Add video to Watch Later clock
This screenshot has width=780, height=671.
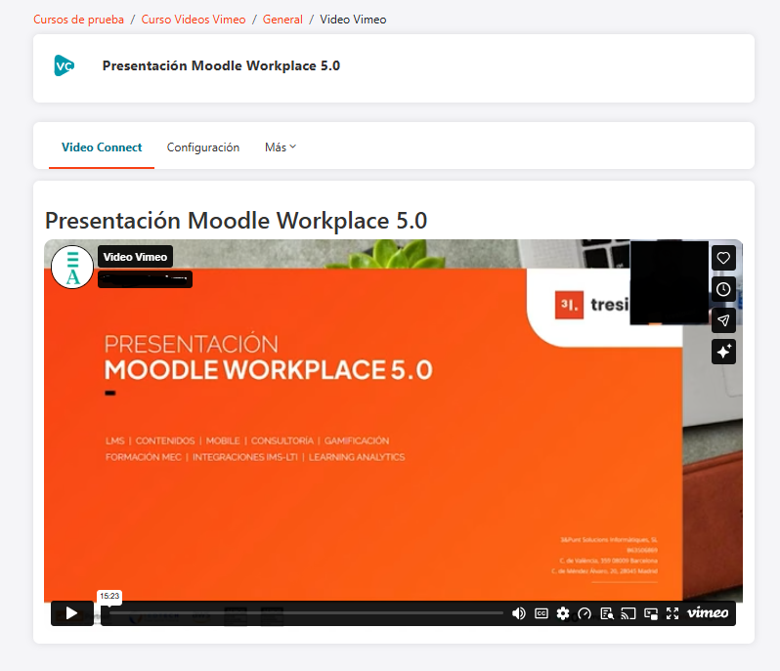click(x=723, y=289)
